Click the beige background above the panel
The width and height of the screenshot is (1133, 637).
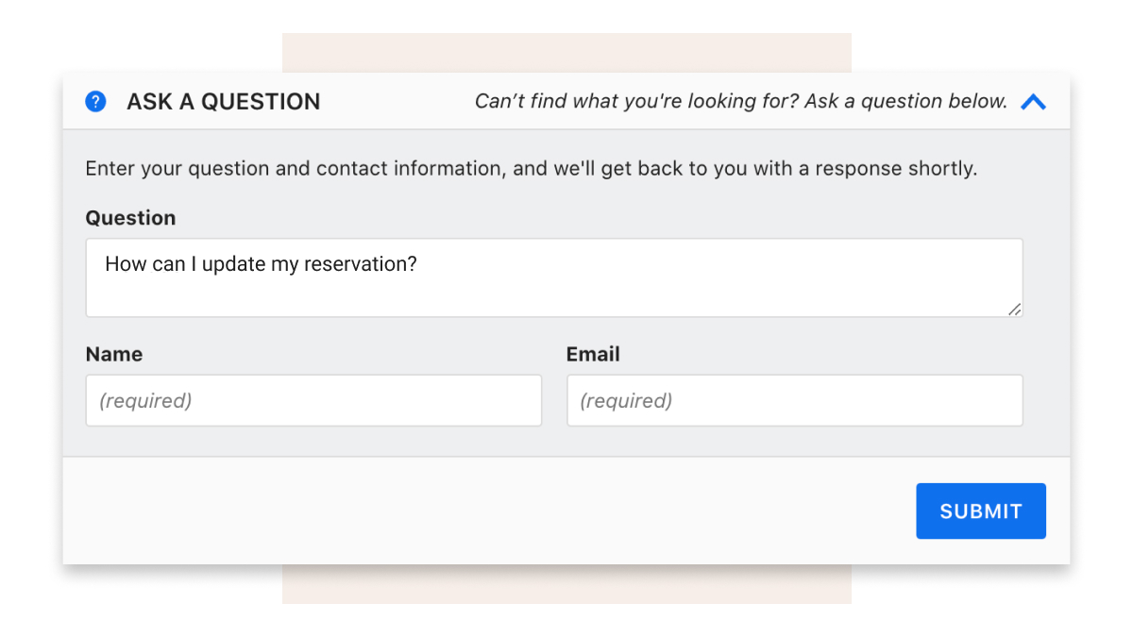pyautogui.click(x=566, y=52)
